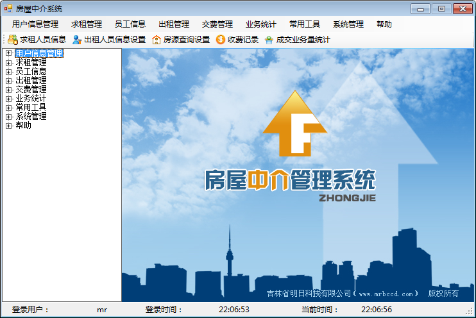Select 业务统计 in the tree

(31, 98)
